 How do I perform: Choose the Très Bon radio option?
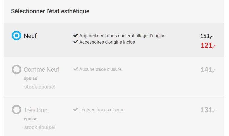click(x=16, y=110)
